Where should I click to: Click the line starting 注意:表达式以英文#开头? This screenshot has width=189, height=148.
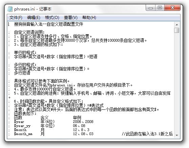click(86, 109)
